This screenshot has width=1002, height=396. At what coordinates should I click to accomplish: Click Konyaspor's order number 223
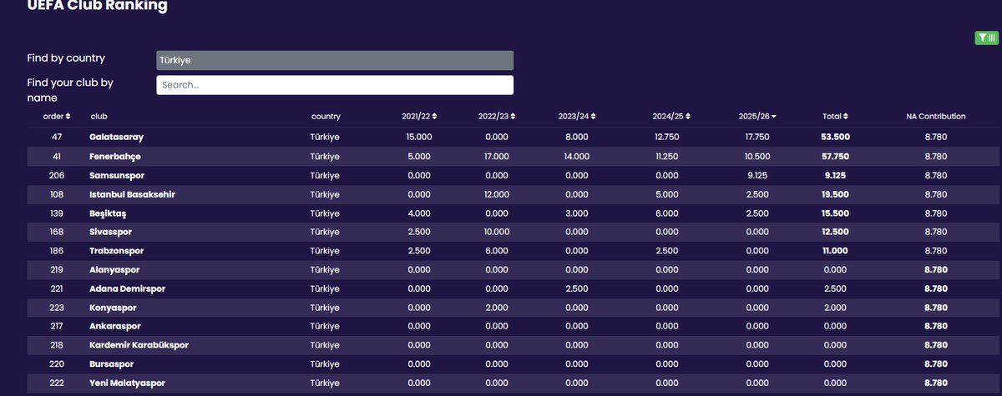(57, 308)
